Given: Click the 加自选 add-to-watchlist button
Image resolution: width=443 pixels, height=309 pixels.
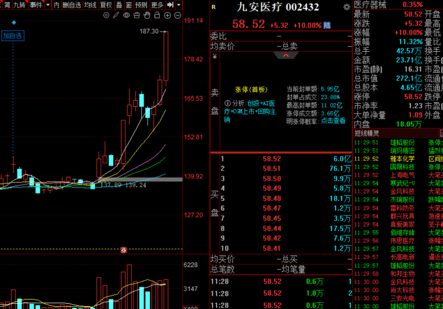Looking at the screenshot, I should [x=13, y=36].
